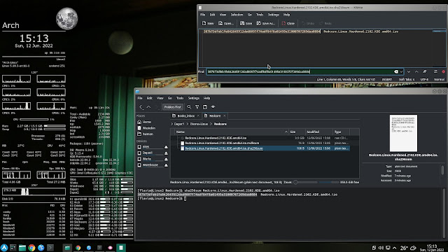The image size is (448, 252).
Task: Expand breadcrumb chevron before Distros-Linux
Action: tap(188, 125)
